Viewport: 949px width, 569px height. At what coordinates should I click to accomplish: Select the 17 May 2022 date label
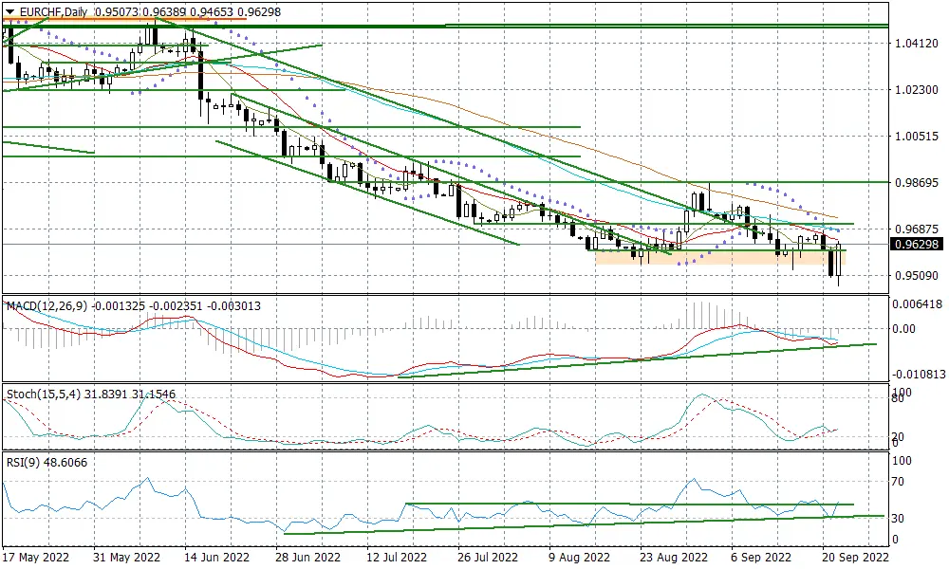tap(36, 557)
